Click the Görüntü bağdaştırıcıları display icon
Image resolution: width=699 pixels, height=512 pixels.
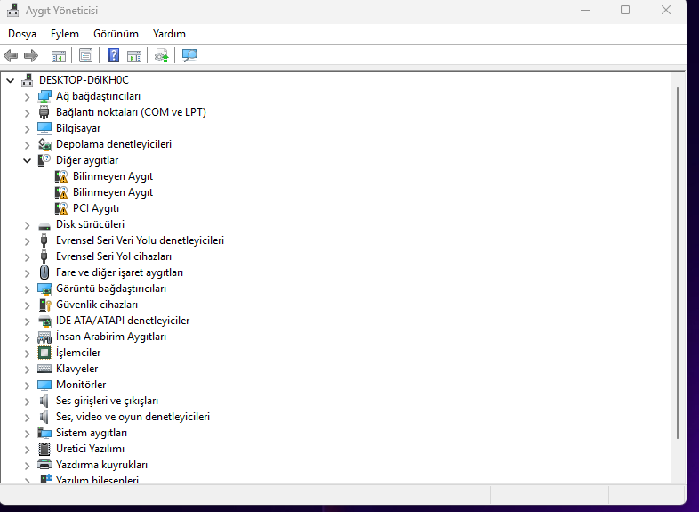pos(44,289)
